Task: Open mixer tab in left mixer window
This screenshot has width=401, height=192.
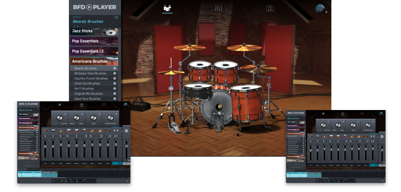Action: [82, 105]
